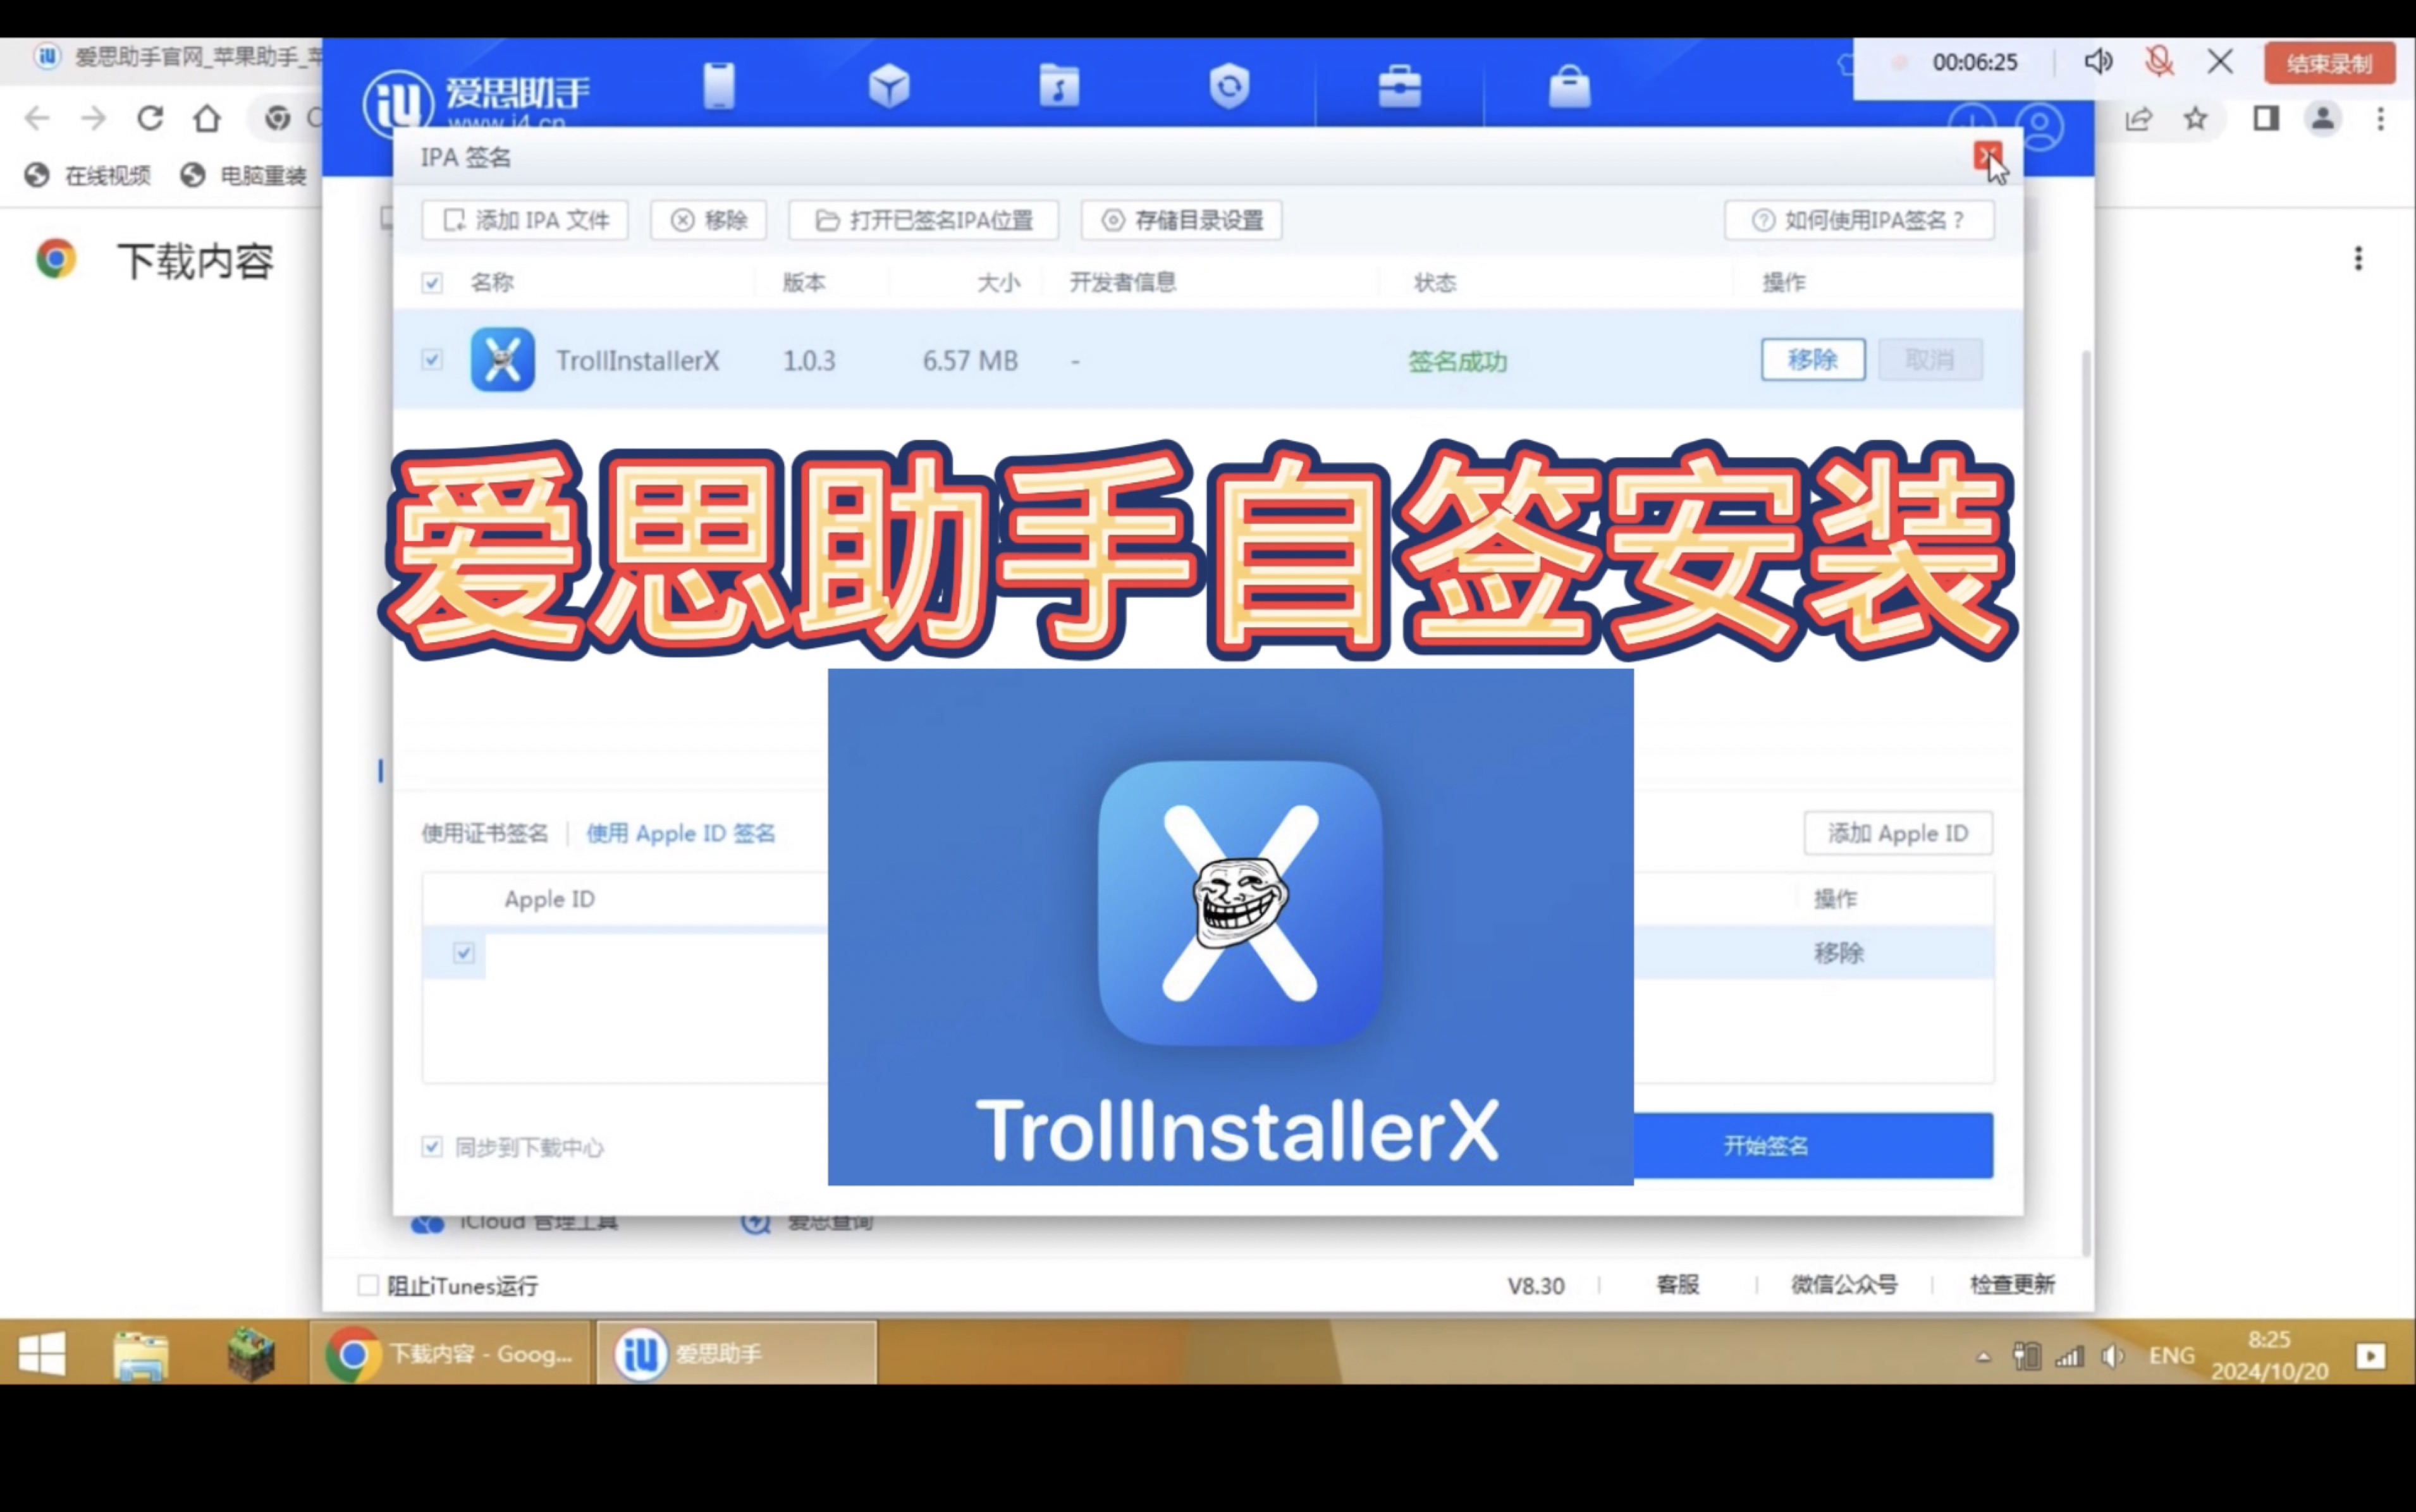Go forward in Chrome
The image size is (2416, 1512).
tap(94, 119)
